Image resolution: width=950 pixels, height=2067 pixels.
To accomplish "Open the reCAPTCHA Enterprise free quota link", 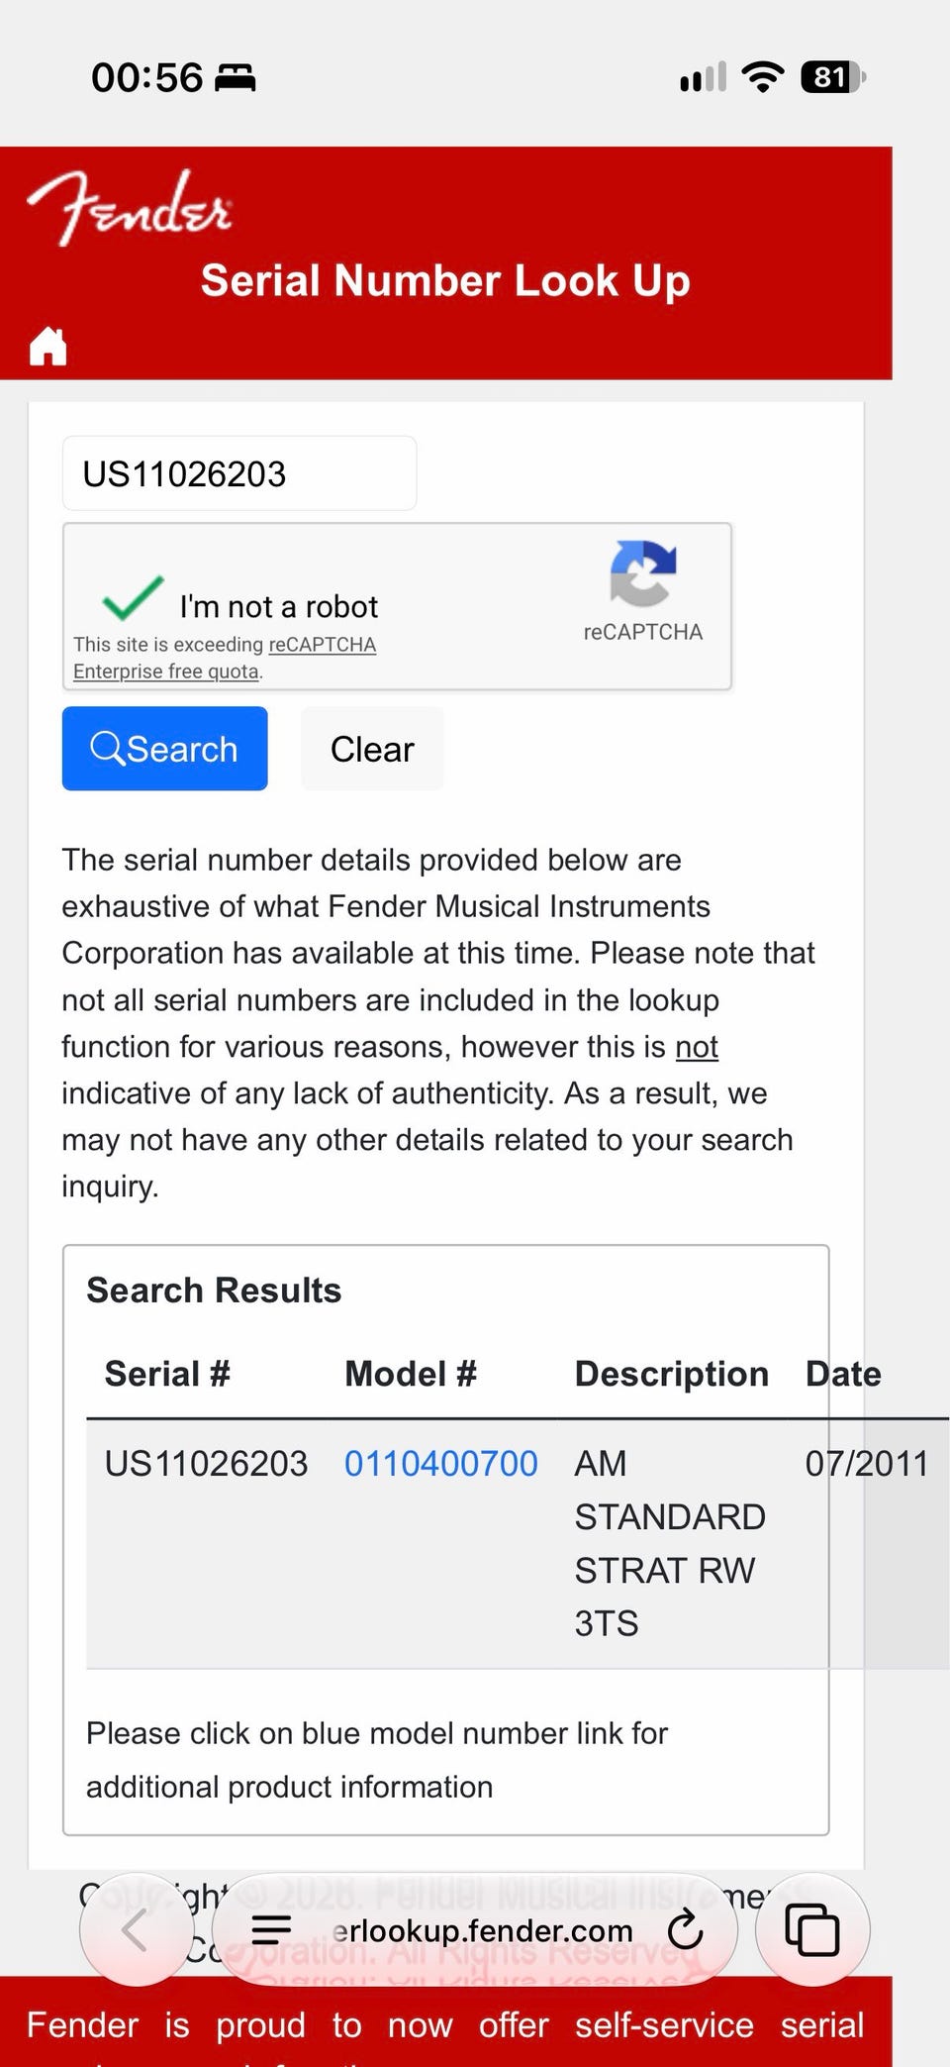I will [225, 658].
